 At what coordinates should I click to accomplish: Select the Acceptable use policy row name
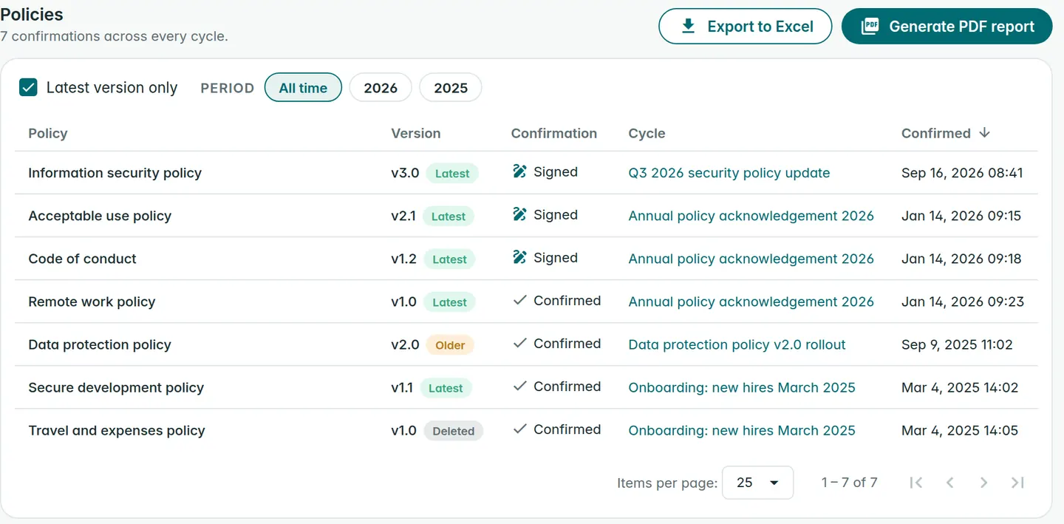tap(100, 216)
